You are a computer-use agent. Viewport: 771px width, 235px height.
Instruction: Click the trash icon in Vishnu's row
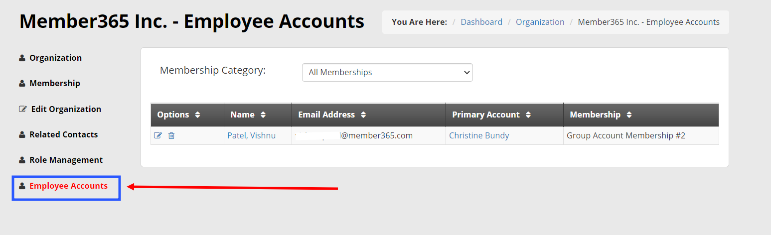click(171, 135)
